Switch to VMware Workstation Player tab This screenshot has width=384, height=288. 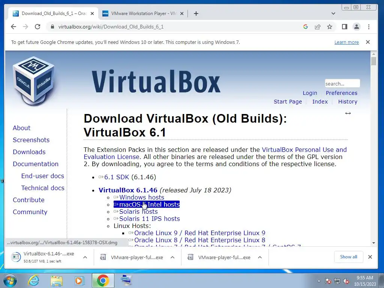[143, 13]
